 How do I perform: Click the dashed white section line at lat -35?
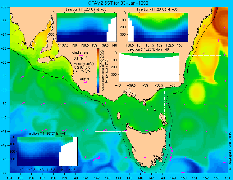(205, 55)
